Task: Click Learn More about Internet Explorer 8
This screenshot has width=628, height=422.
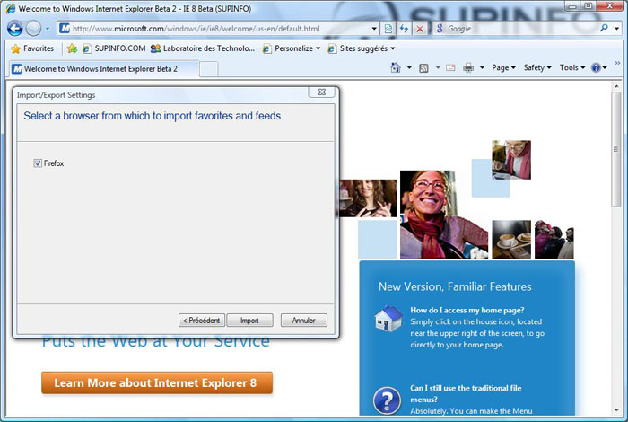Action: (157, 382)
